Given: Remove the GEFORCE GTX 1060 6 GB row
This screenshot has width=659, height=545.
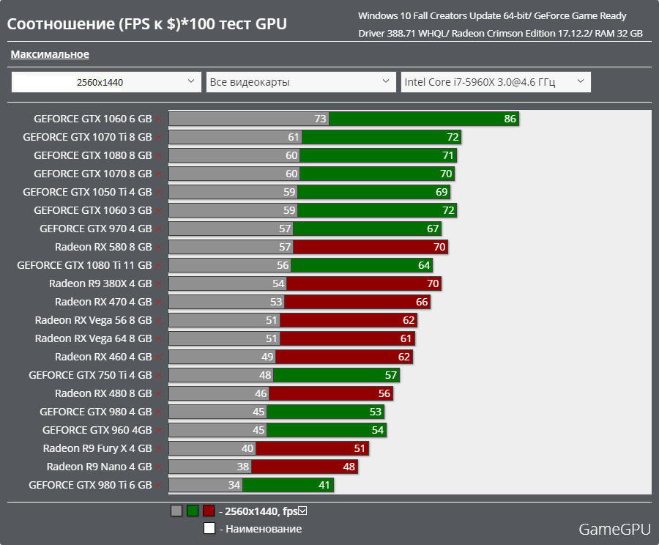Looking at the screenshot, I should point(158,119).
